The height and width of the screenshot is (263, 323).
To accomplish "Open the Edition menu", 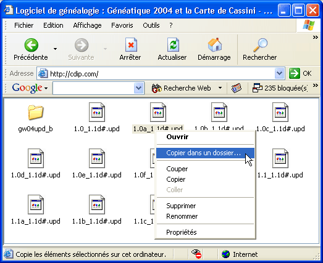I will (53, 25).
